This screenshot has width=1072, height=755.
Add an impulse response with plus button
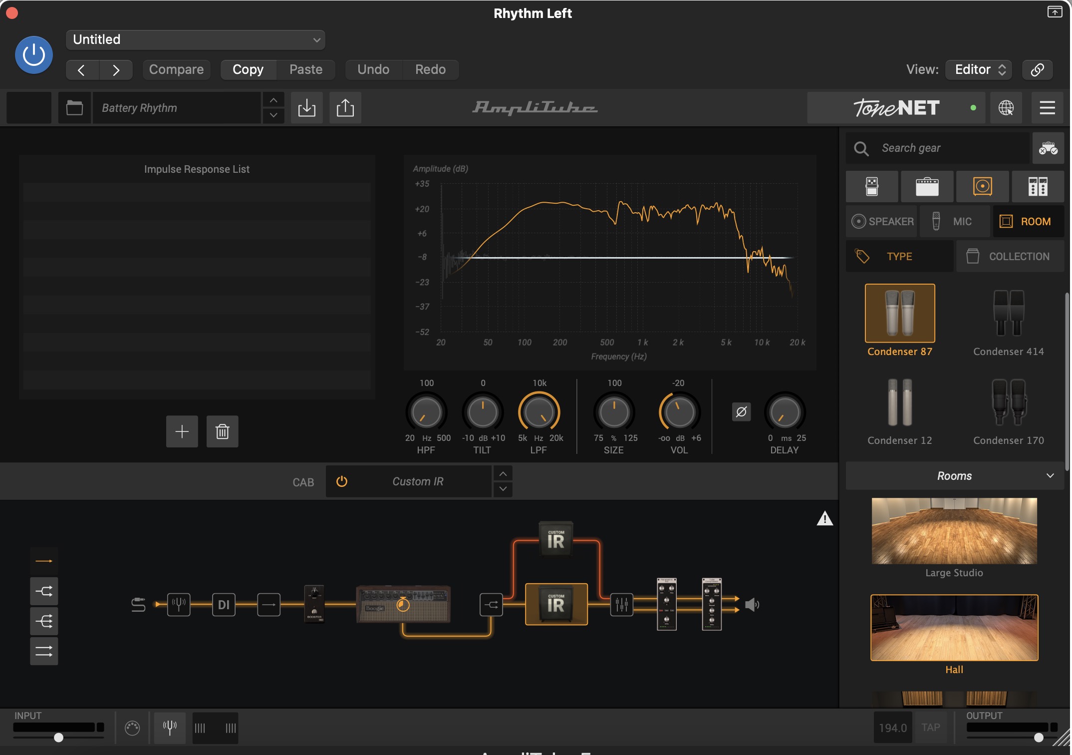click(x=182, y=431)
